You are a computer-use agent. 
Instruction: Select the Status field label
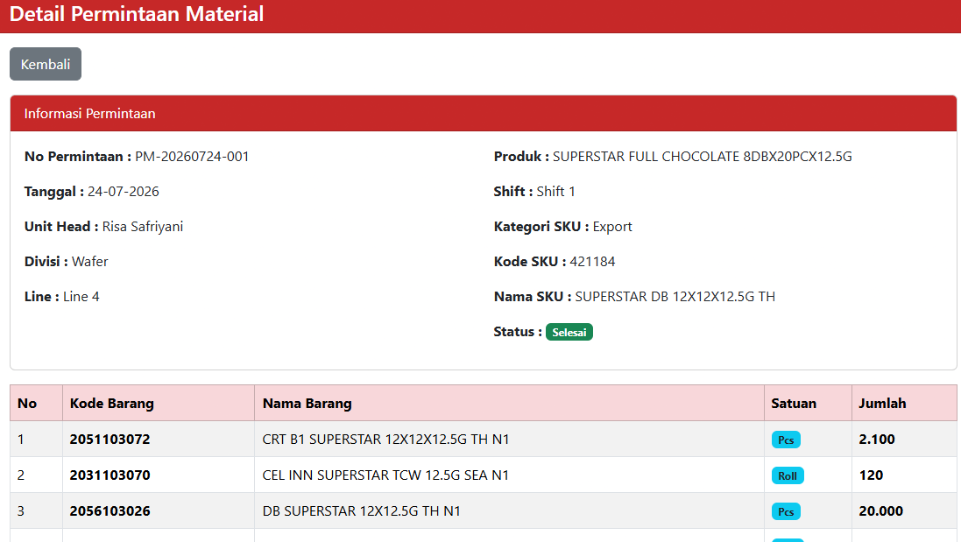pos(517,331)
